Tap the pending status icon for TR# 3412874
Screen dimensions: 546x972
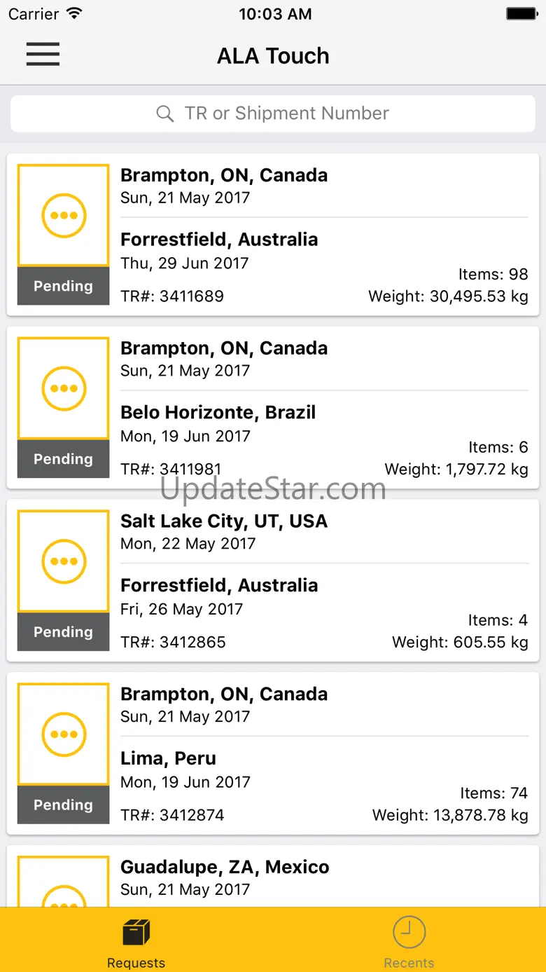[64, 734]
